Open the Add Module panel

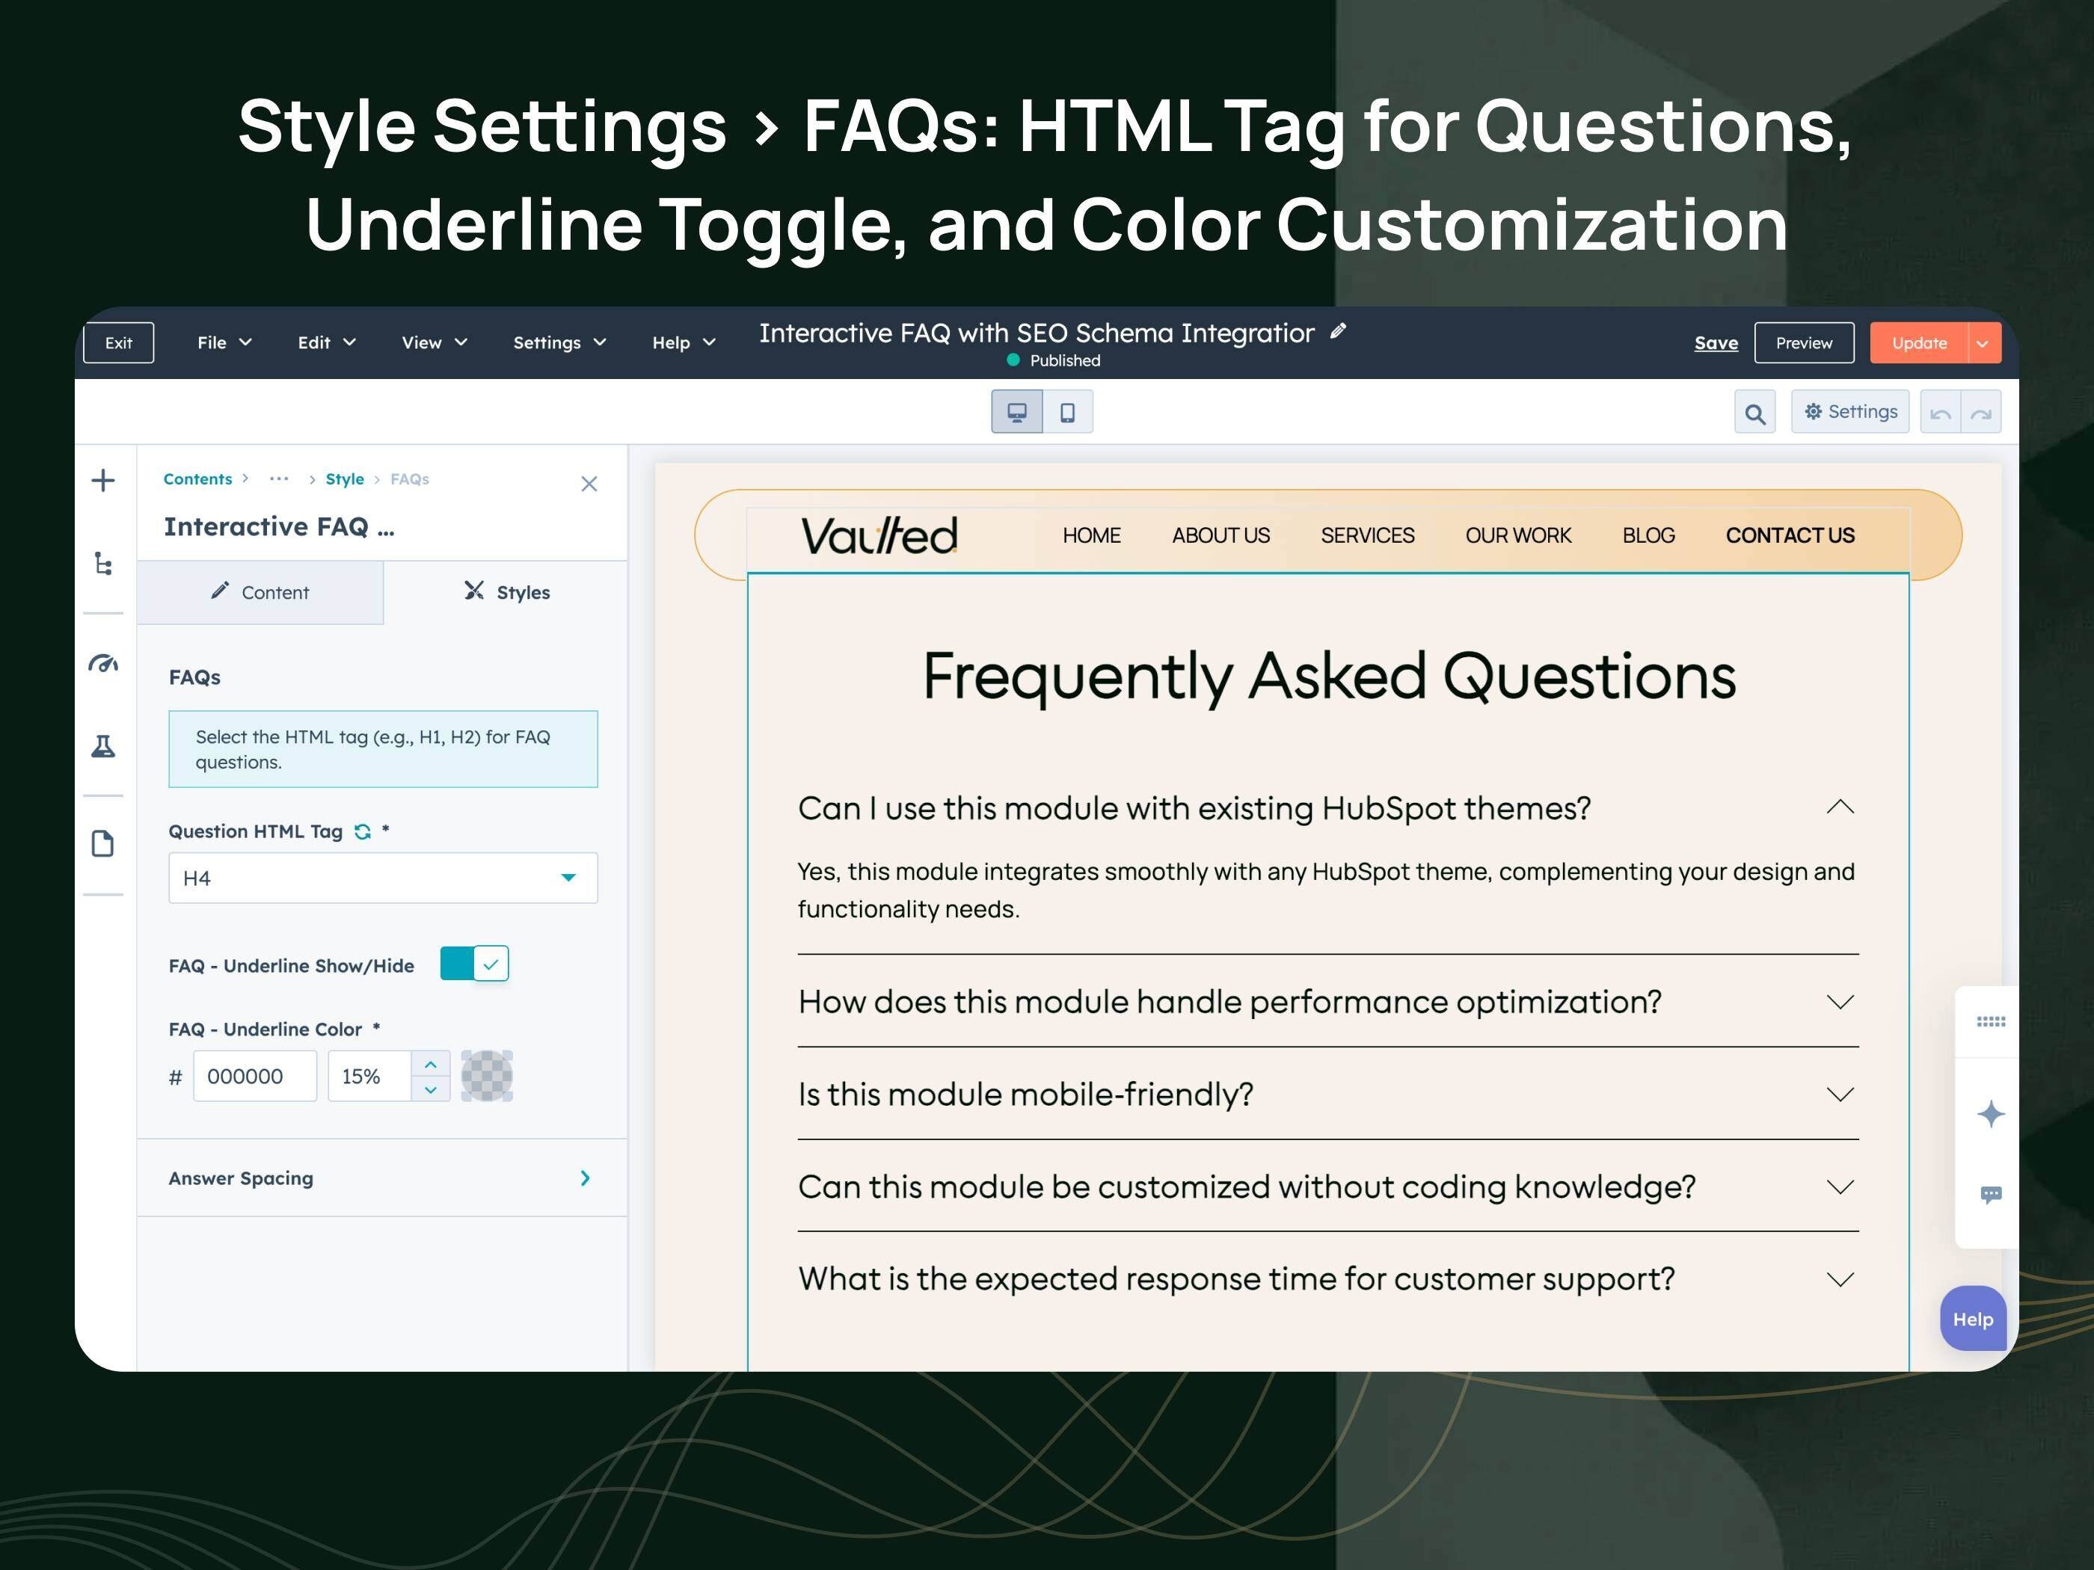point(104,480)
